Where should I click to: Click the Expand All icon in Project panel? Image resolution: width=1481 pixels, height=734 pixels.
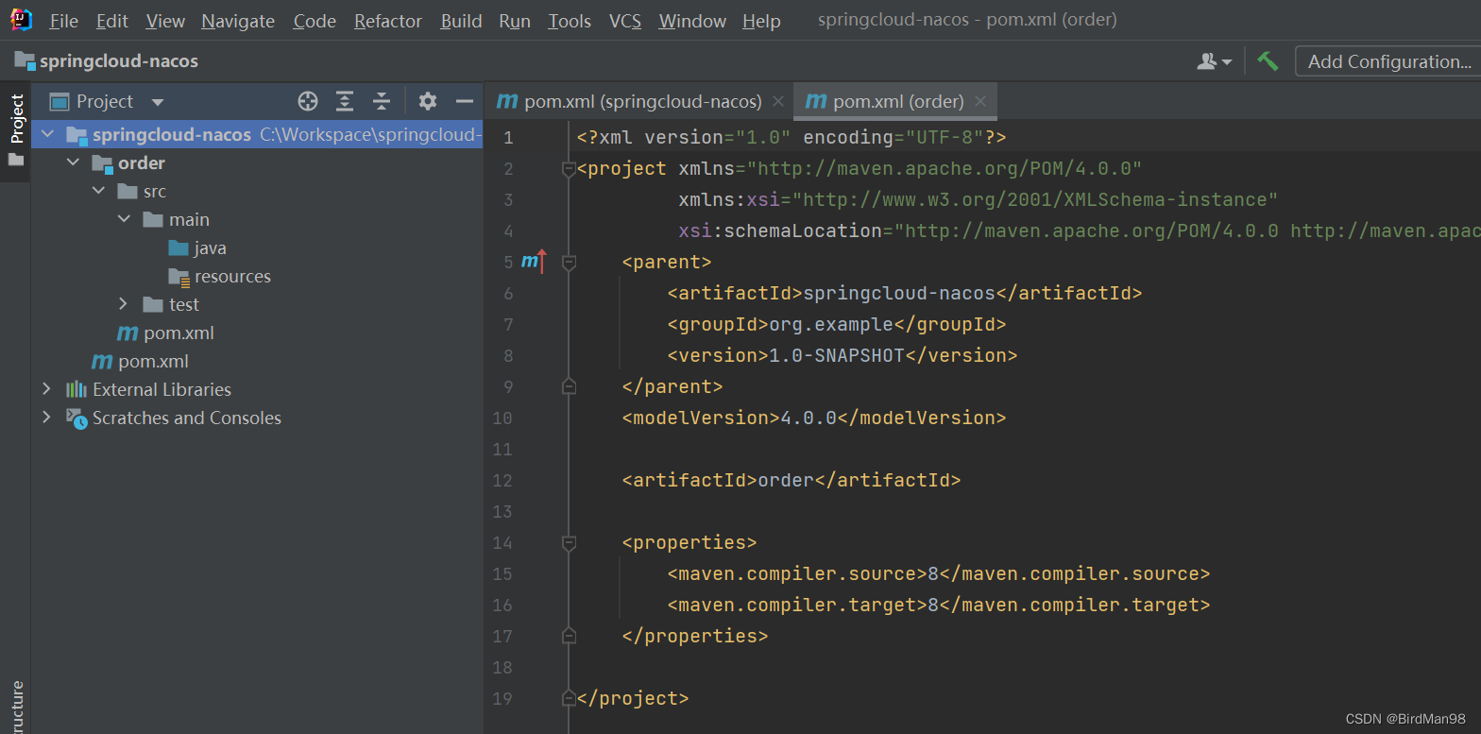pos(345,101)
